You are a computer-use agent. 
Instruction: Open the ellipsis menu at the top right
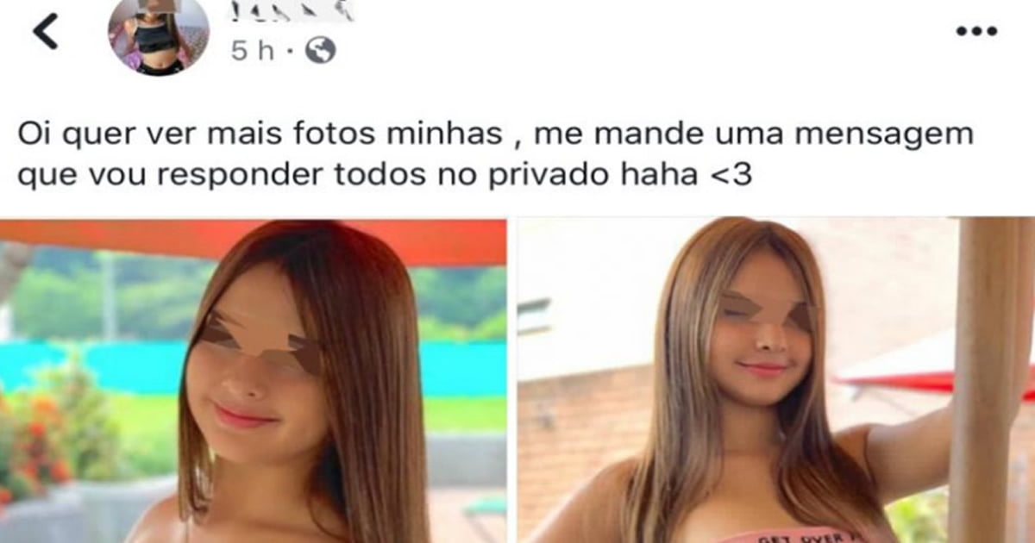coord(977,31)
